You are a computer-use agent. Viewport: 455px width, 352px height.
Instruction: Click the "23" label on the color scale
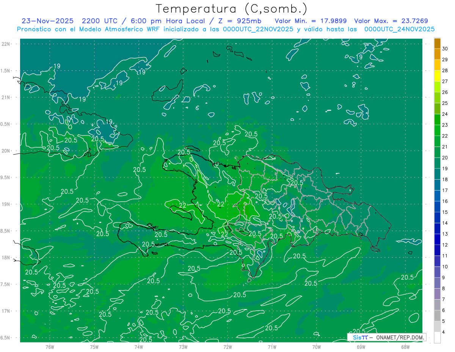click(445, 125)
